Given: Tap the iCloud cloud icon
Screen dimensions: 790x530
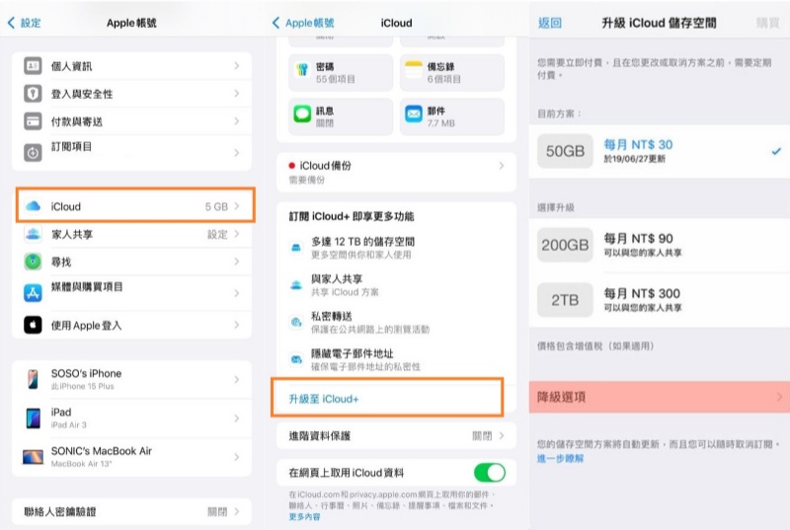Looking at the screenshot, I should point(33,206).
